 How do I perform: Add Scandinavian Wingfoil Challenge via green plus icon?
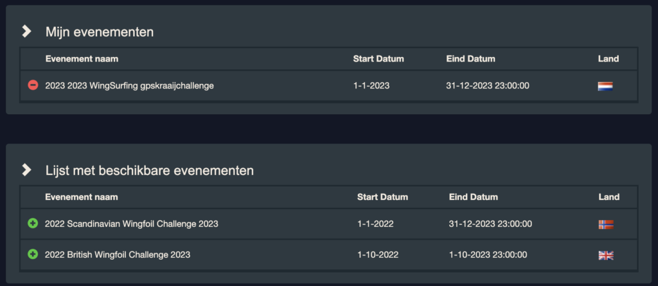[x=33, y=224]
